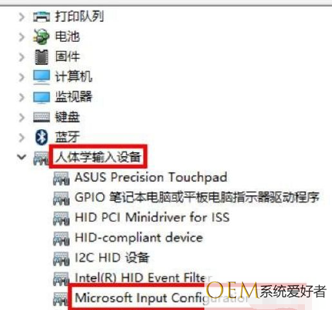
Task: Click the printer icon for 打印队列
Action: [41, 17]
